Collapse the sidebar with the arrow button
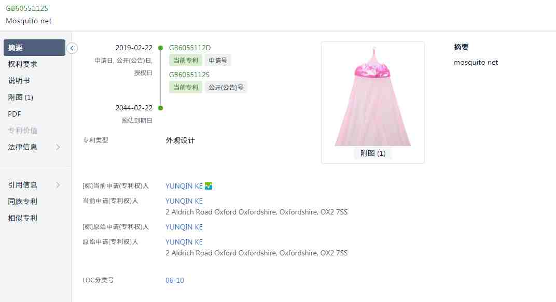This screenshot has height=302, width=556. click(x=72, y=48)
